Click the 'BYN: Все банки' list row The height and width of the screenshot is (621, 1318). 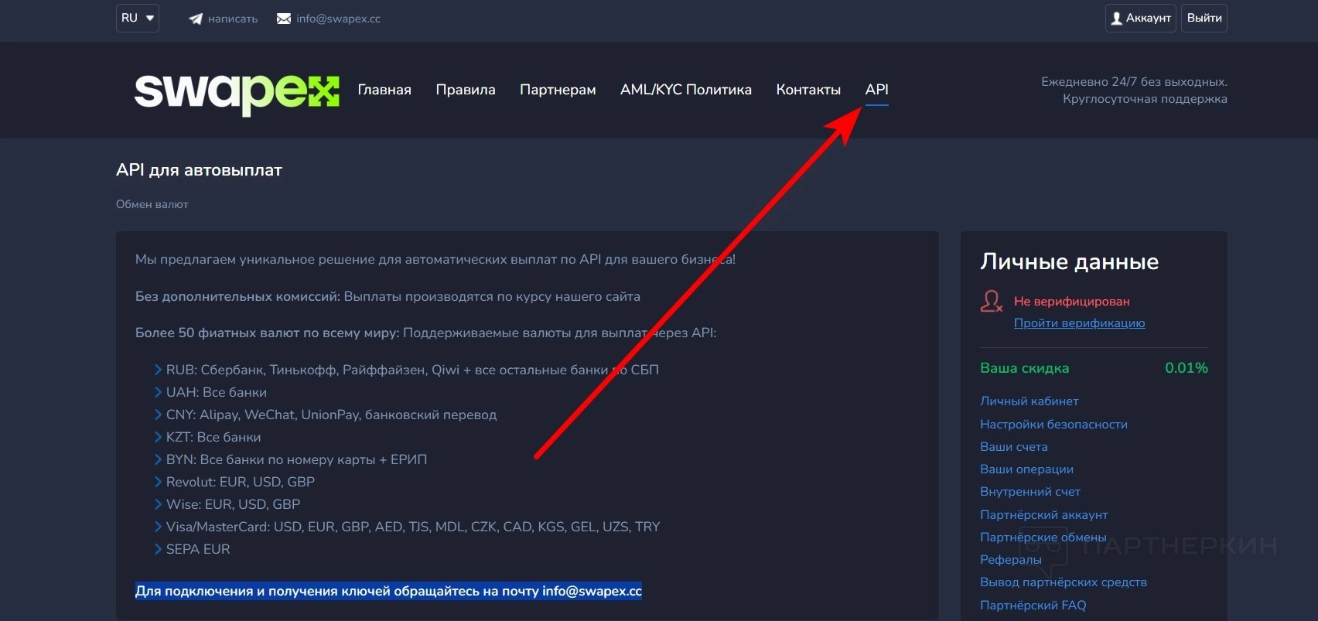296,459
